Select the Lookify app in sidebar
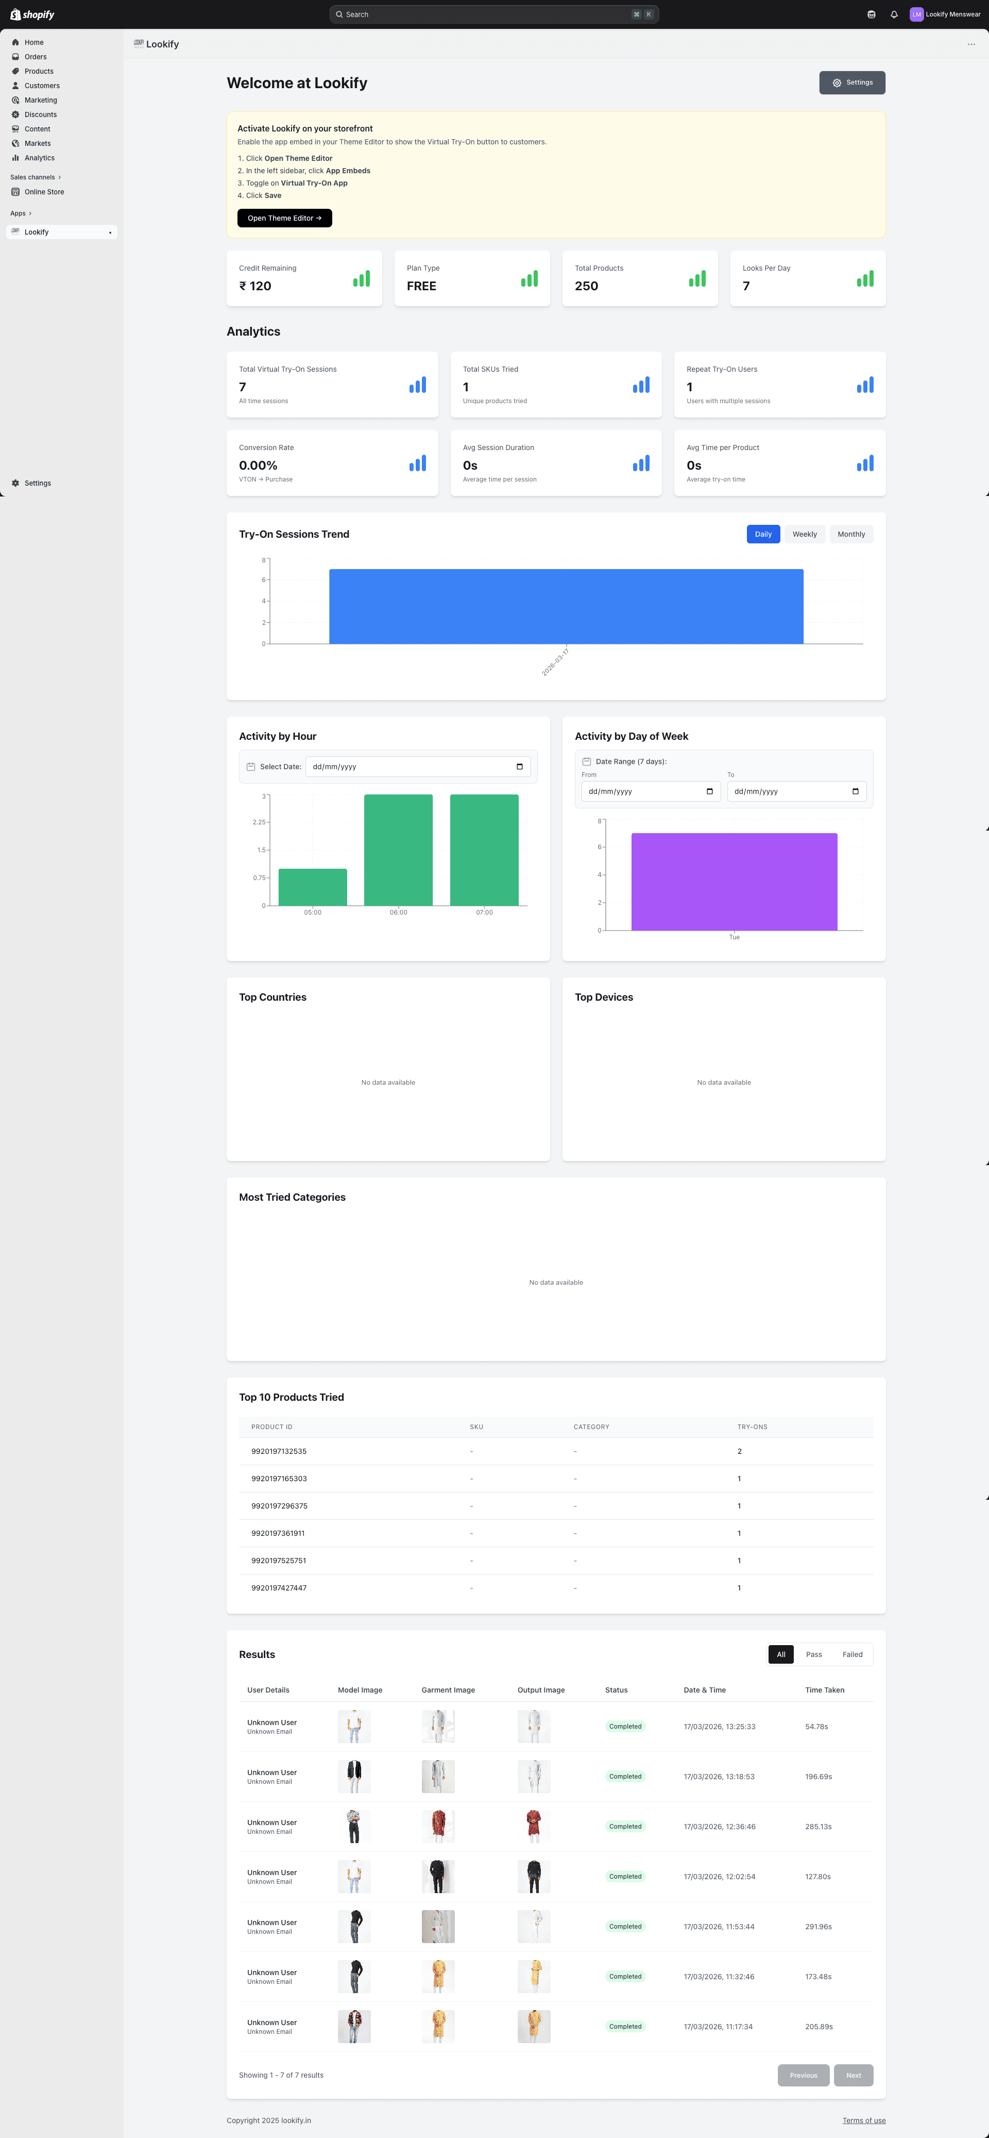989x2138 pixels. click(x=61, y=231)
